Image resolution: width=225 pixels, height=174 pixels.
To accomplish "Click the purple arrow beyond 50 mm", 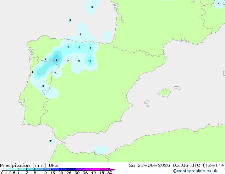I will click(x=112, y=169).
